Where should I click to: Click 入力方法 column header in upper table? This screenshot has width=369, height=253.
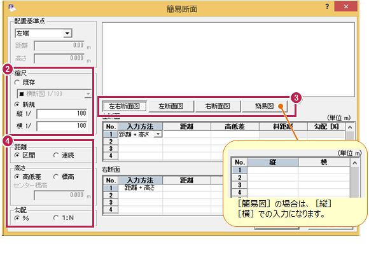(x=140, y=126)
